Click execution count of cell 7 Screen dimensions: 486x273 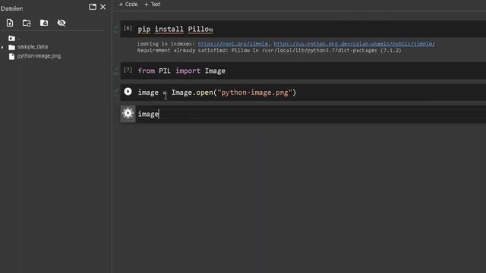[x=128, y=70]
